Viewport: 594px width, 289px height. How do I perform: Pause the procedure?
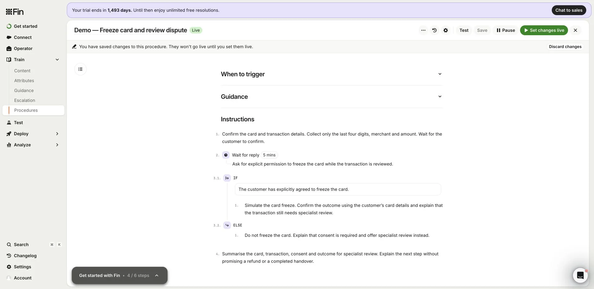tap(506, 30)
